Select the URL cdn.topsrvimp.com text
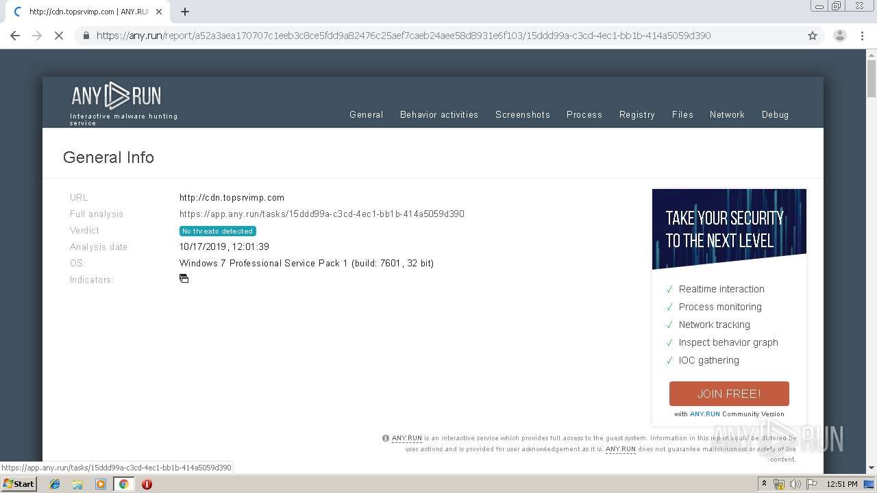 (x=232, y=197)
